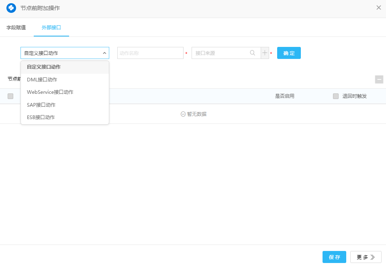The image size is (386, 265).
Task: Click the plus icon beside interface source
Action: pyautogui.click(x=265, y=53)
